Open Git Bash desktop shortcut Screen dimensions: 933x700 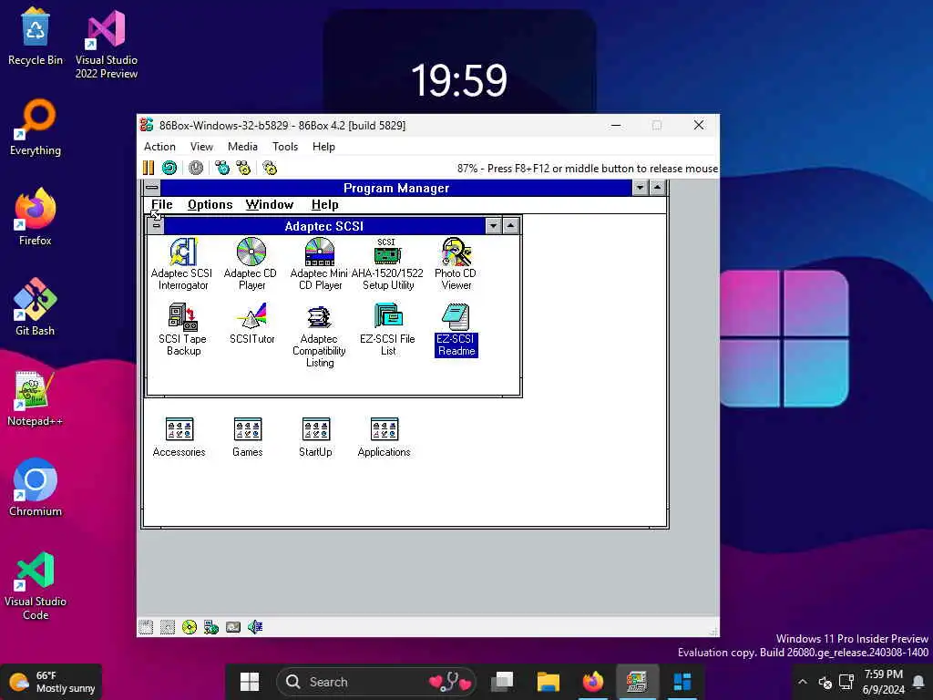click(36, 307)
